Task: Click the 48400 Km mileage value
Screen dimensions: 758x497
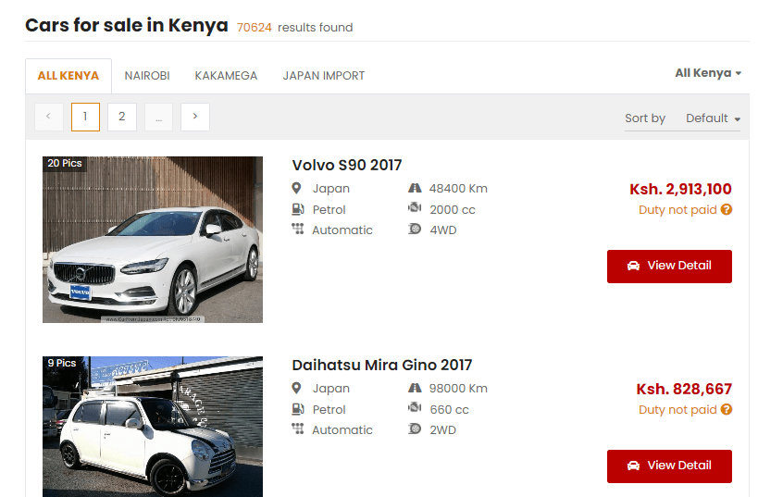Action: tap(458, 189)
